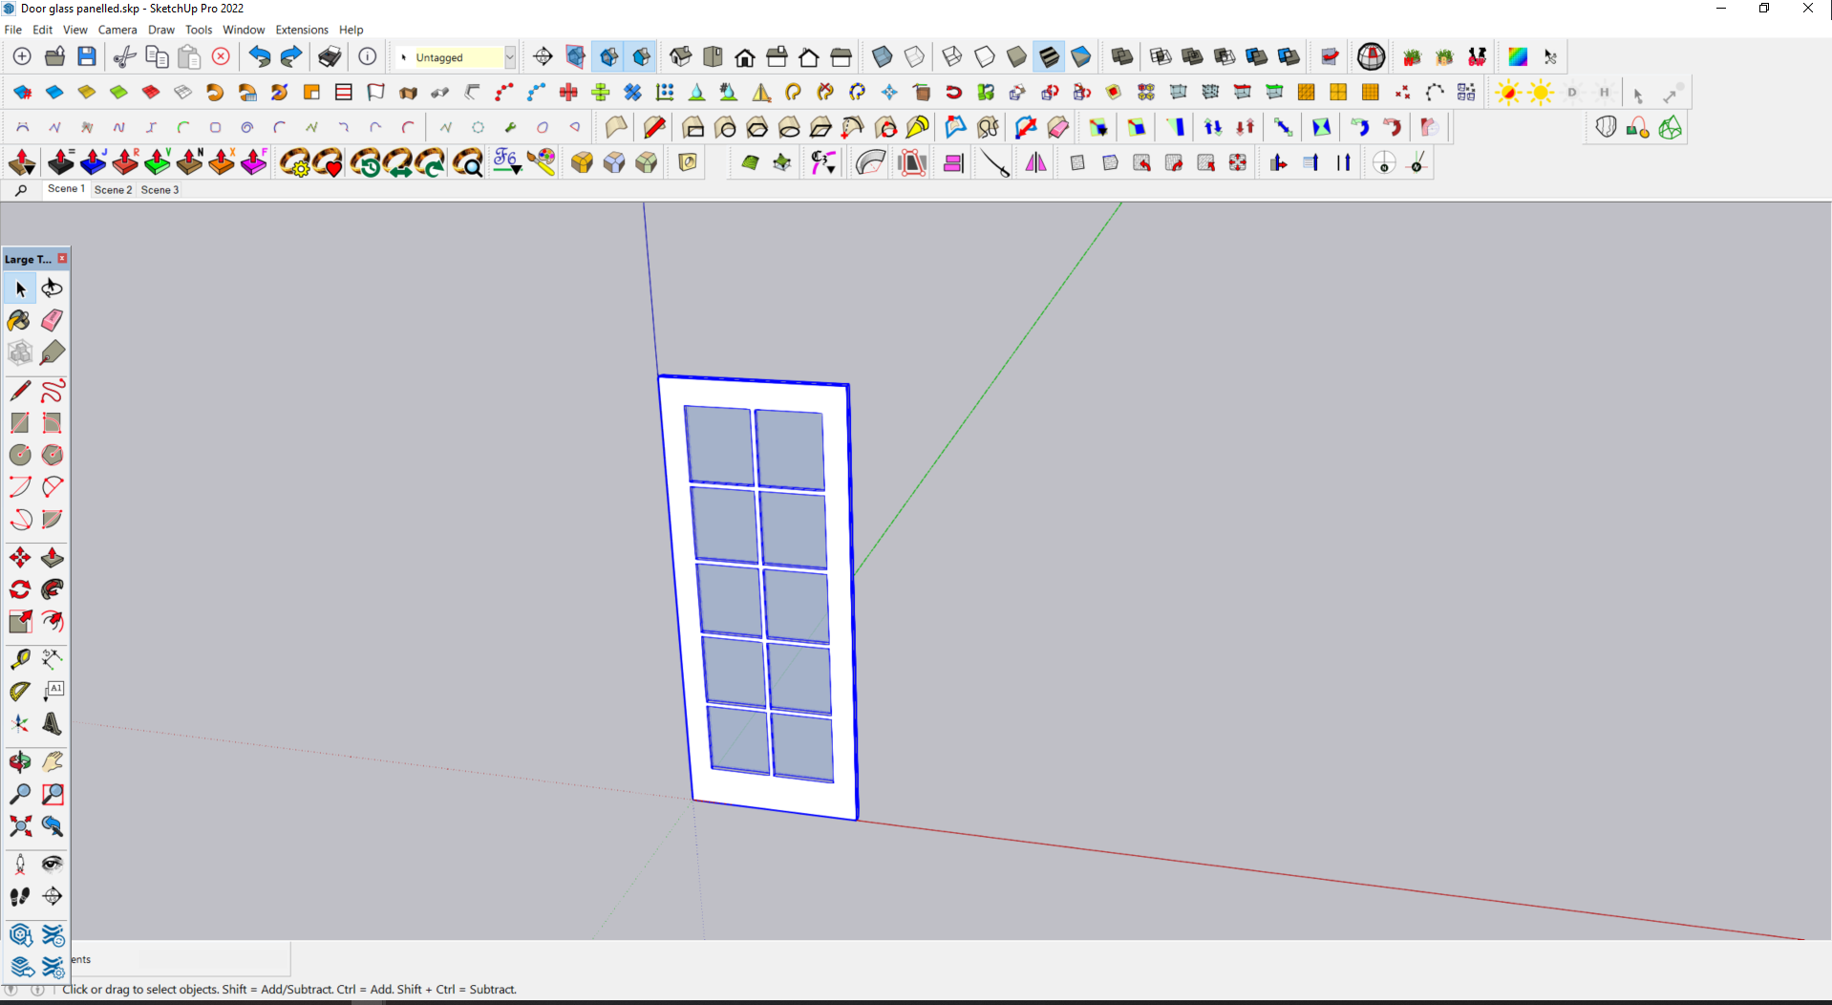Toggle the Hidden Line face style
This screenshot has width=1832, height=1005.
tap(985, 57)
